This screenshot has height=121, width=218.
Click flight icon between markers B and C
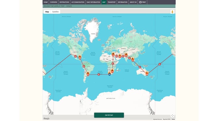pyautogui.click(x=116, y=56)
